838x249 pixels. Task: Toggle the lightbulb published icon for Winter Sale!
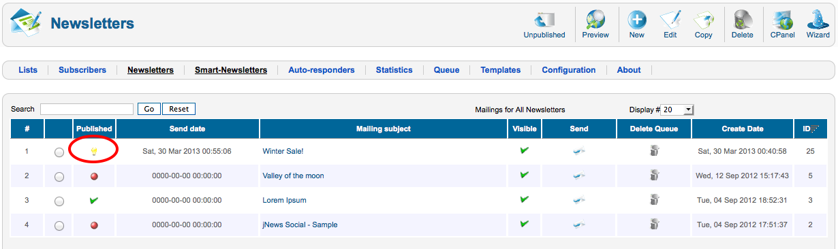pos(94,152)
